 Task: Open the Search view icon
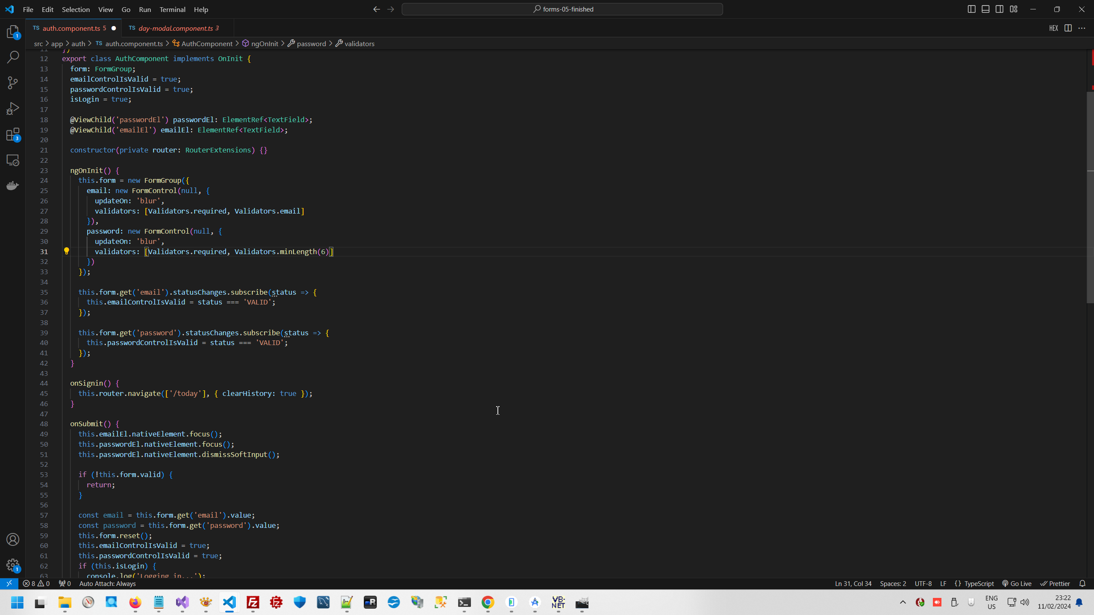(x=13, y=57)
